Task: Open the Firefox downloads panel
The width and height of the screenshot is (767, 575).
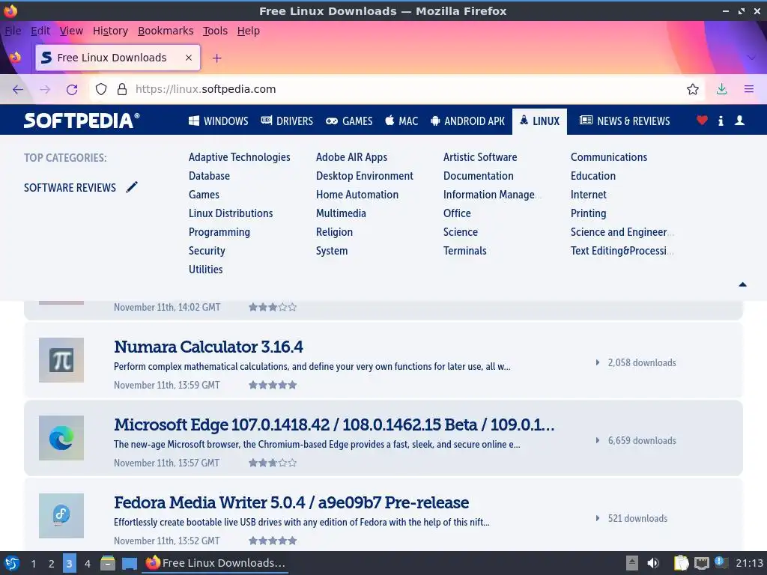Action: click(721, 89)
